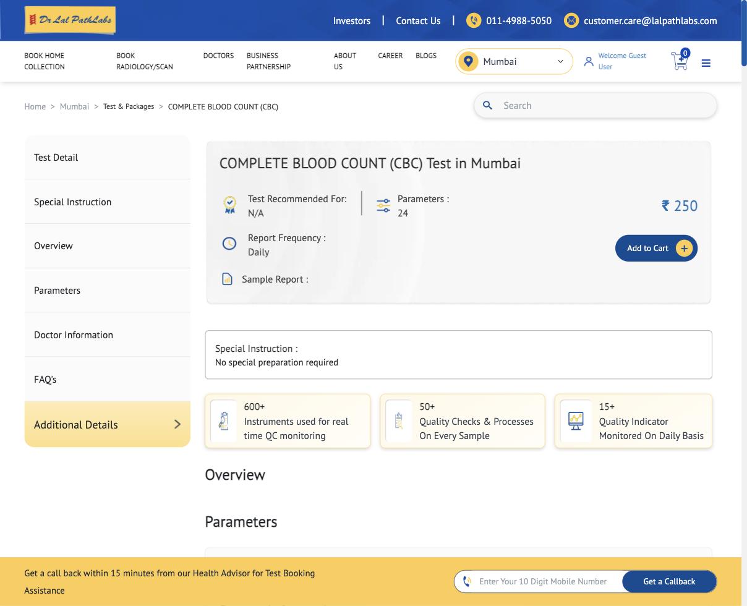Click the Add to Cart button
This screenshot has height=606, width=747.
[656, 248]
